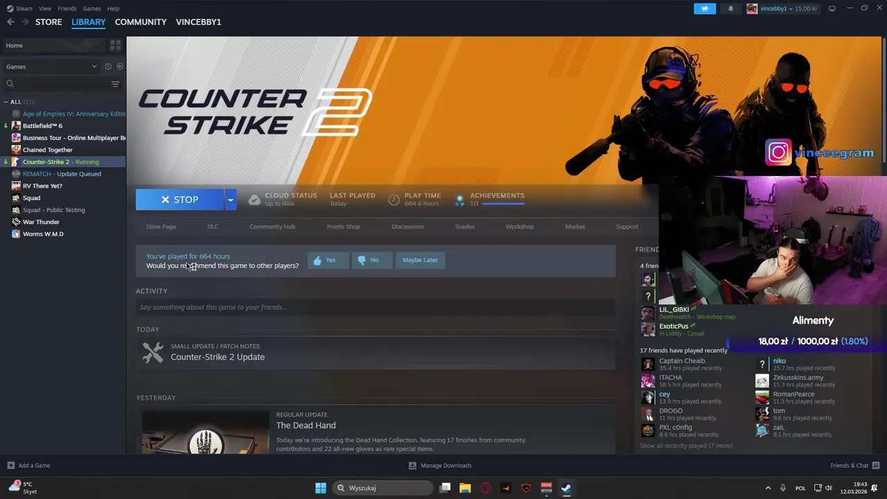This screenshot has width=887, height=499.
Task: Click Steam icon in Windows taskbar
Action: (566, 488)
